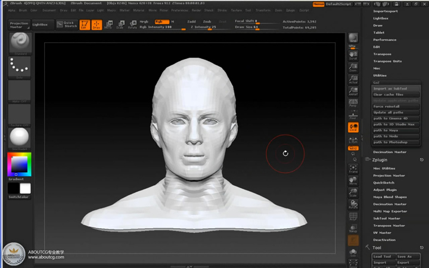Select the black secondary color swatch

13,188
